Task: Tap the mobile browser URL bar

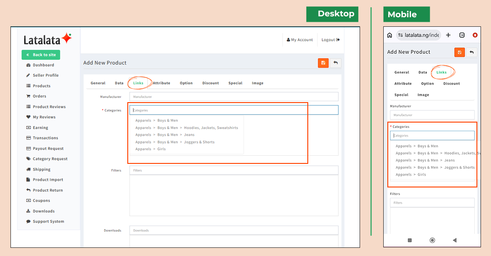Action: (x=418, y=35)
